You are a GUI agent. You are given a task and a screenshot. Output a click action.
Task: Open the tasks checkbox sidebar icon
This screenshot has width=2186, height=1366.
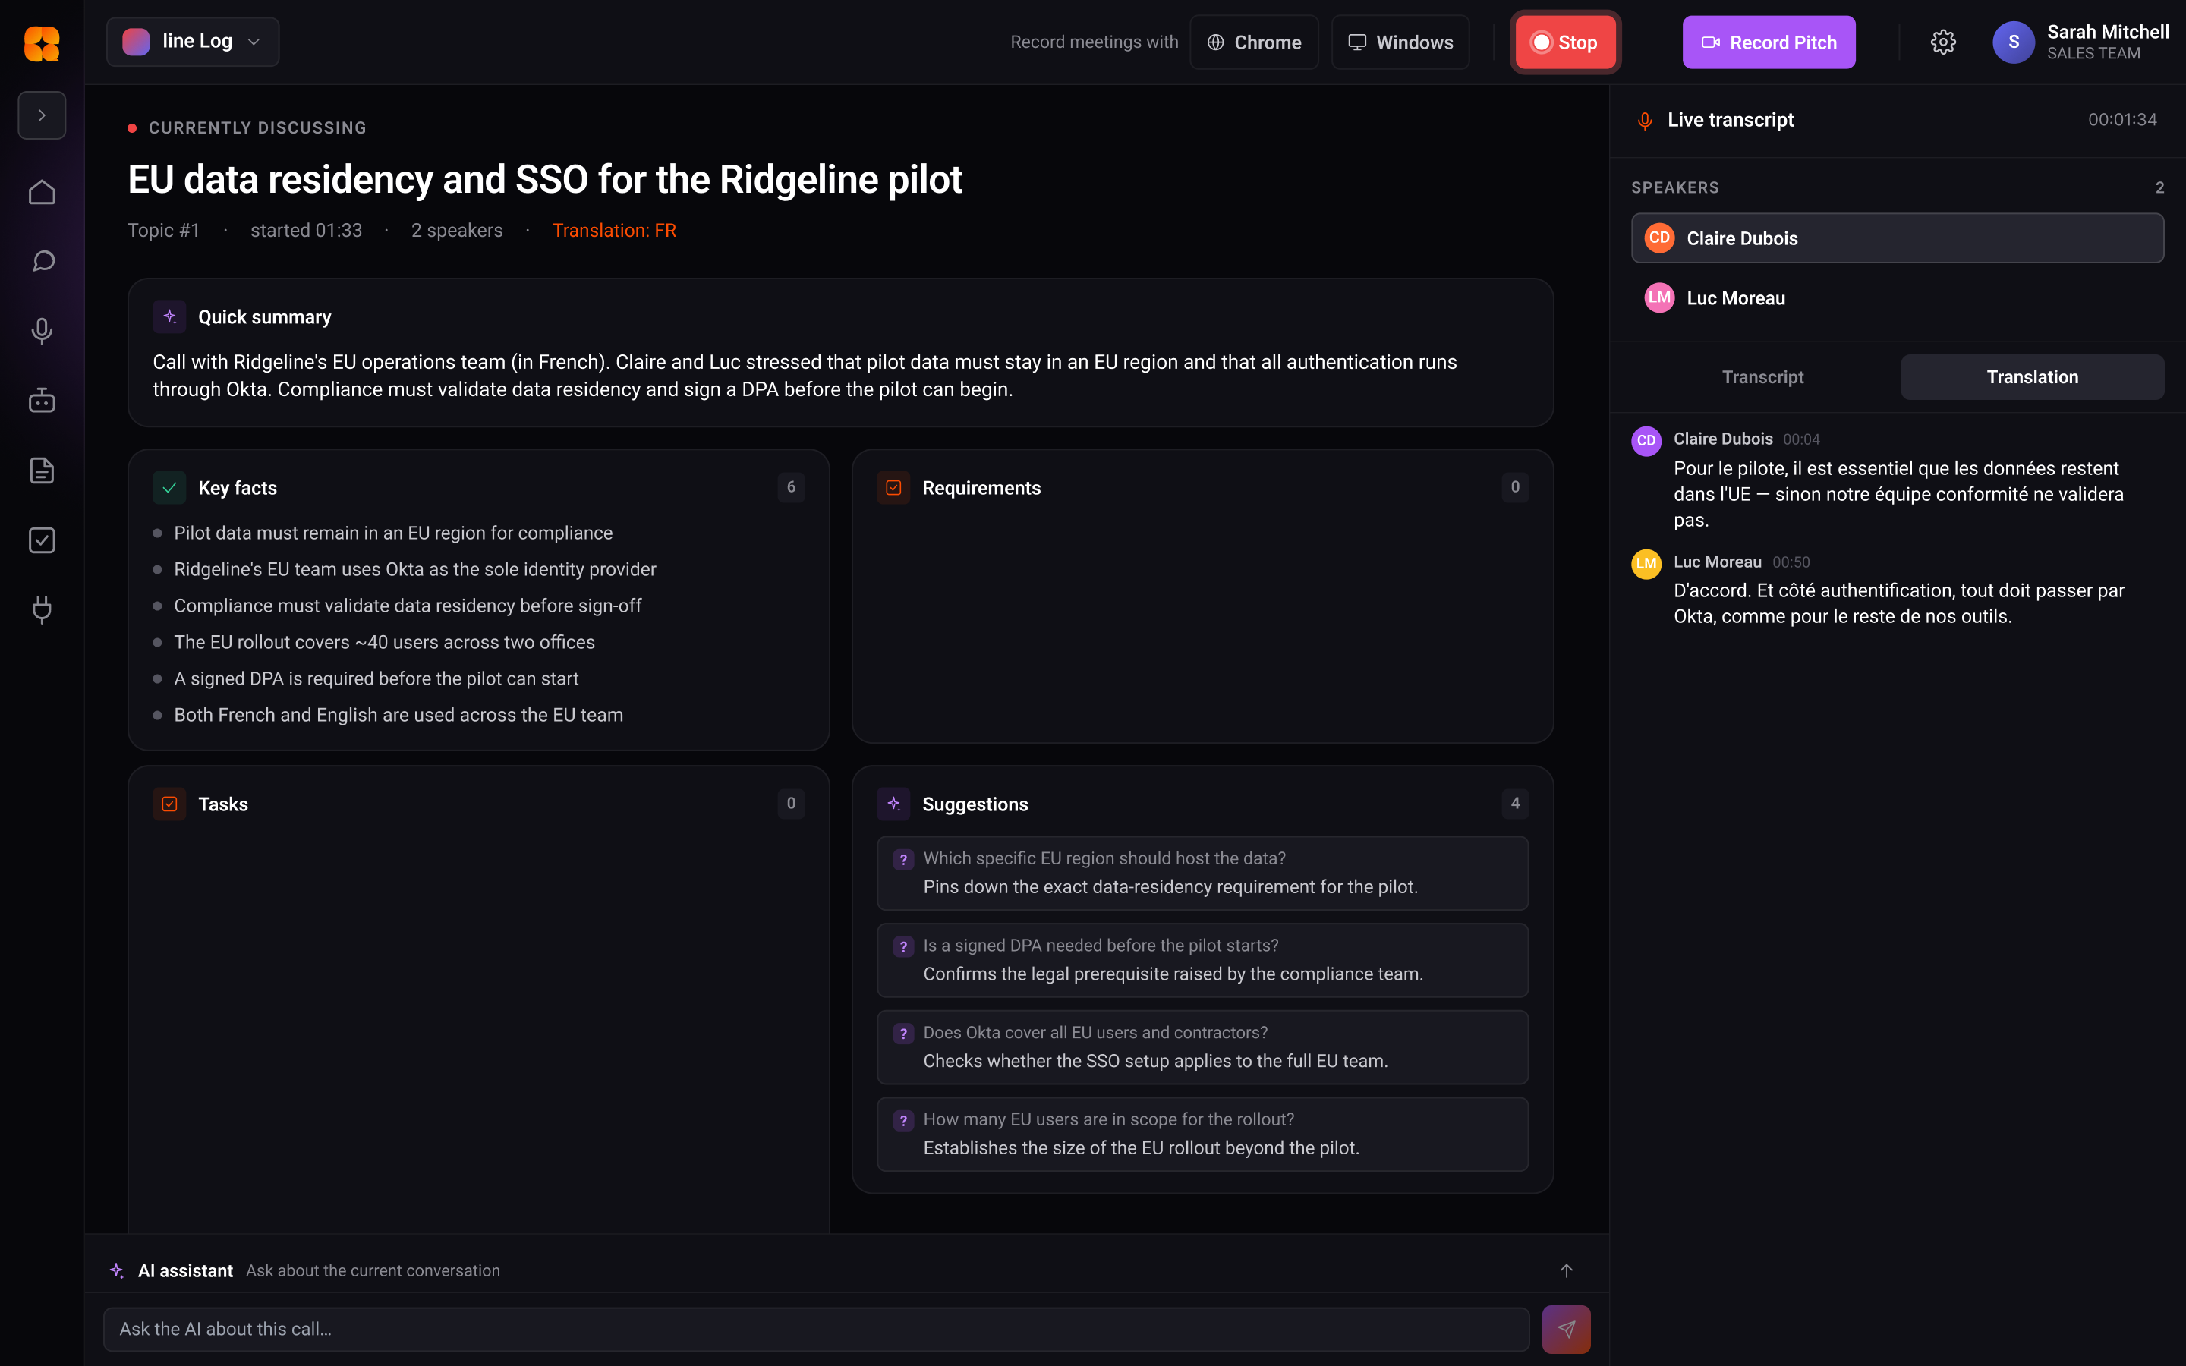(x=42, y=540)
